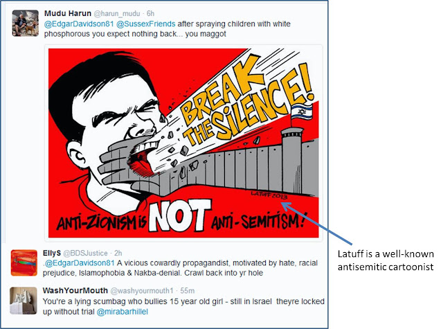443x329 pixels.
Task: Open the Mudu Harun display name
Action: coord(68,13)
